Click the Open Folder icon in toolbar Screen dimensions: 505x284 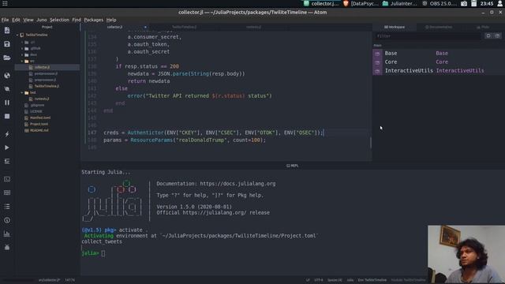pyautogui.click(x=7, y=58)
